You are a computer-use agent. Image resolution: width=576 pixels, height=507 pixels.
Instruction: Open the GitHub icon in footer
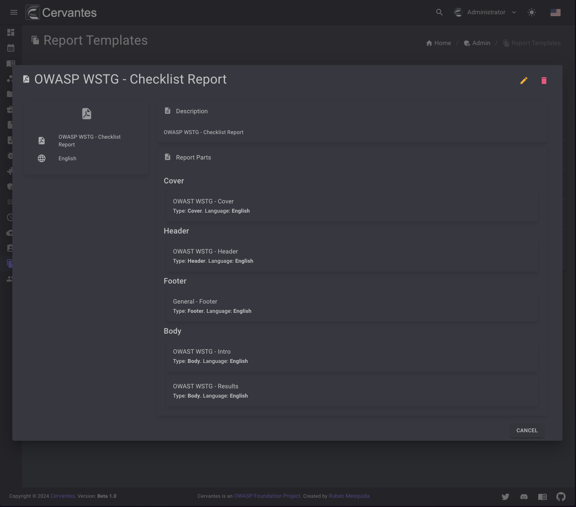tap(561, 497)
